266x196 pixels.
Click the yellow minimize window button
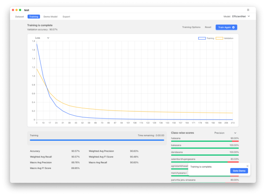click(17, 9)
